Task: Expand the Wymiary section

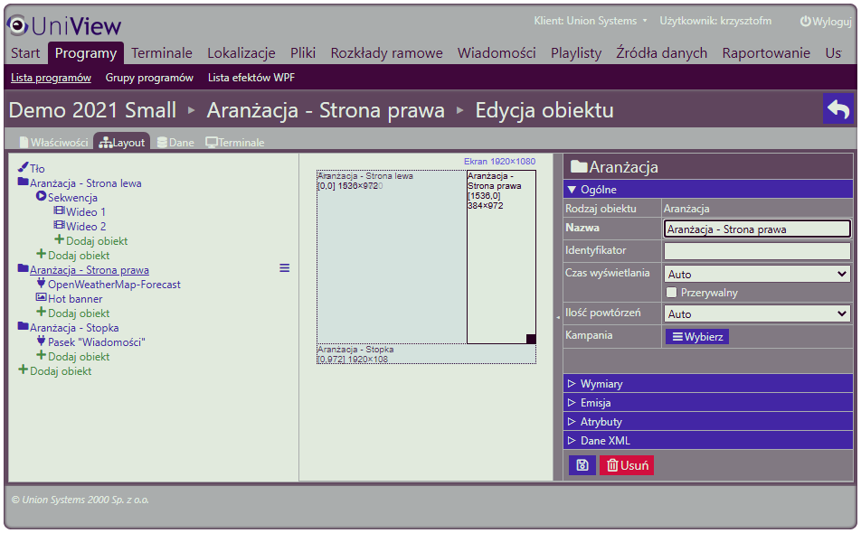Action: (708, 383)
